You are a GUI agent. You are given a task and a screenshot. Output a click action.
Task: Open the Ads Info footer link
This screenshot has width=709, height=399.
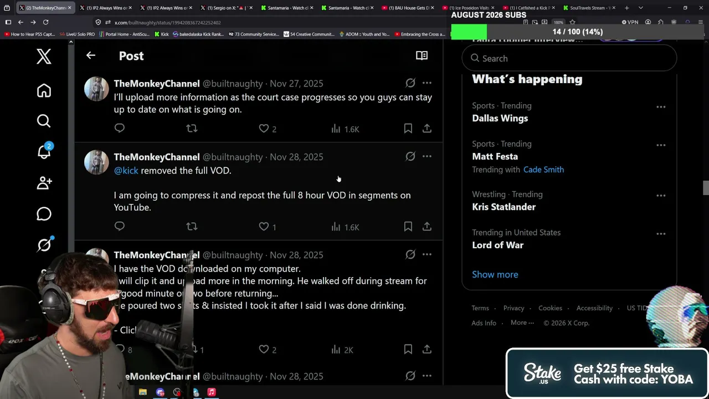(x=484, y=323)
